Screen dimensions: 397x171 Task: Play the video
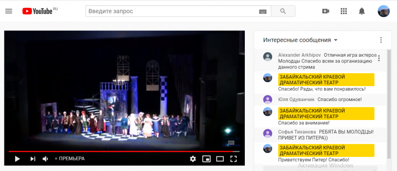[x=17, y=159]
